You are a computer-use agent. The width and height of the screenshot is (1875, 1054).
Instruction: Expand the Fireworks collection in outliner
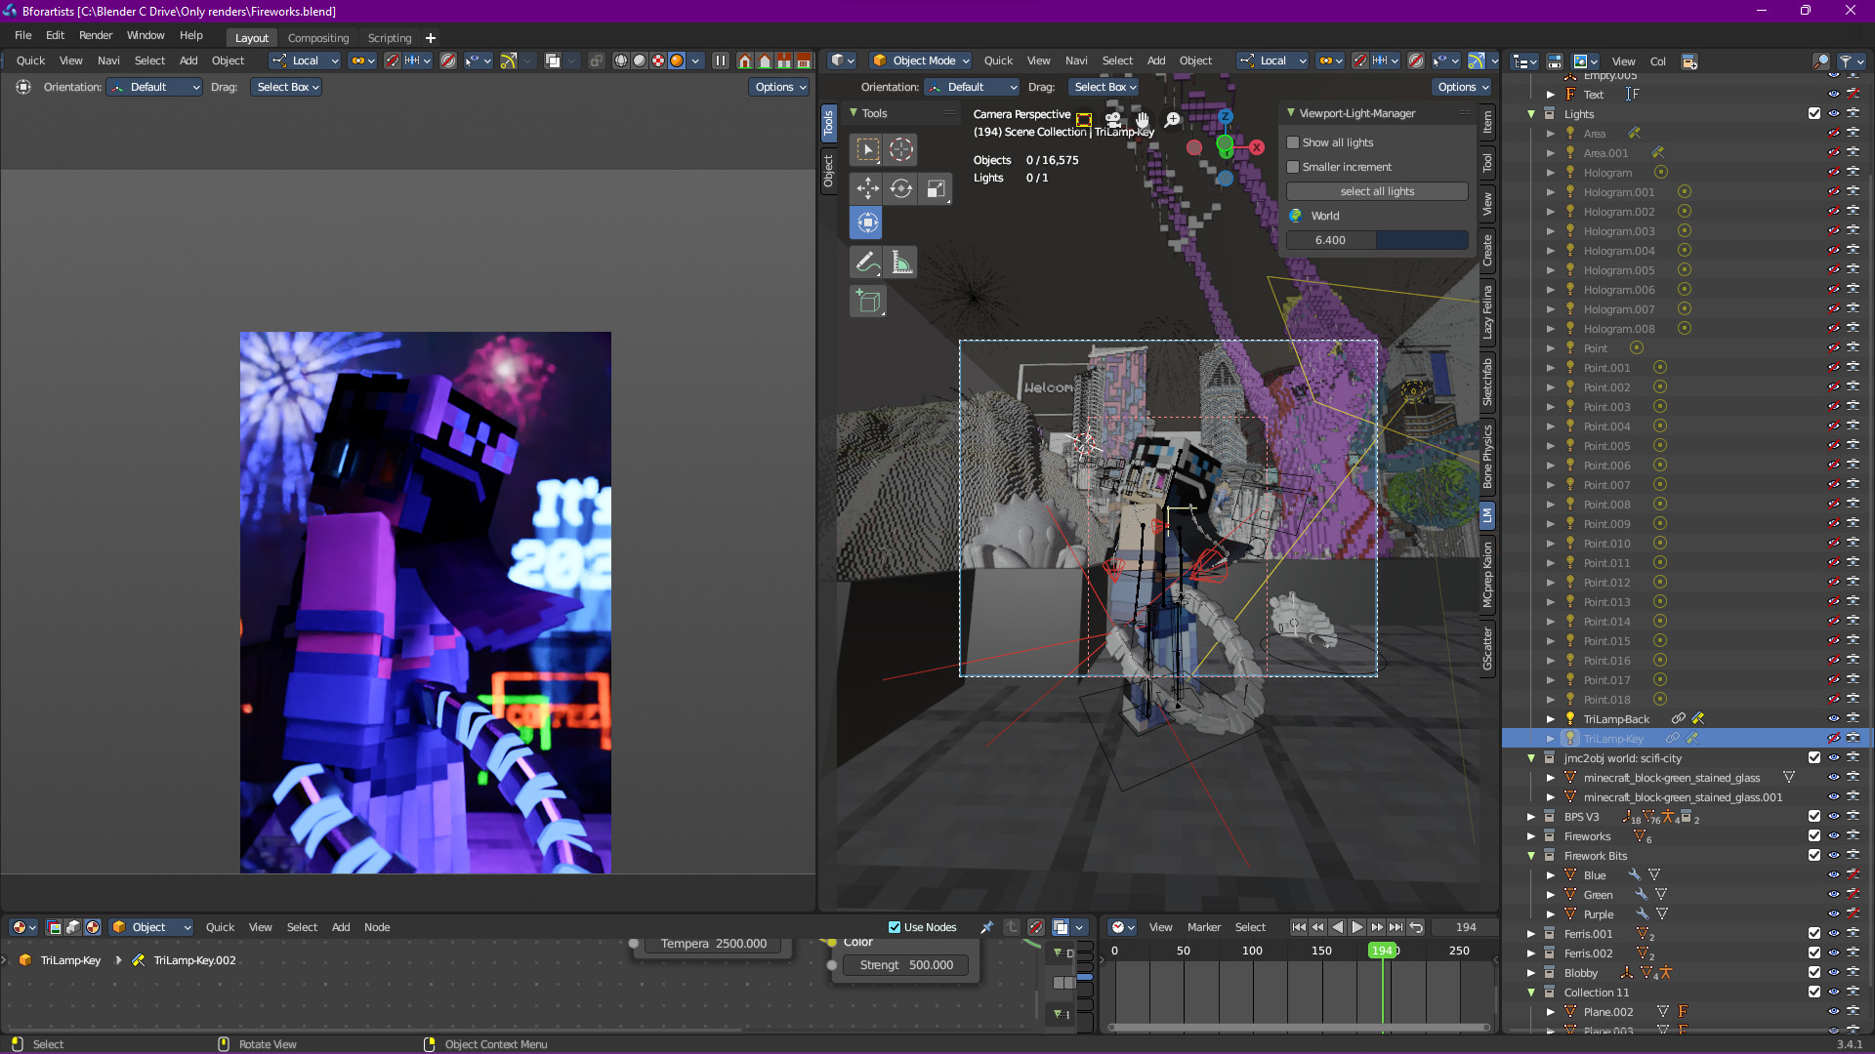[x=1531, y=836]
